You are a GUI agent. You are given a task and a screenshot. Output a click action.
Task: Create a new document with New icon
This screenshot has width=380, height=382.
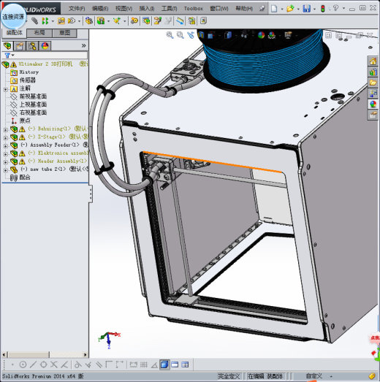(x=274, y=9)
